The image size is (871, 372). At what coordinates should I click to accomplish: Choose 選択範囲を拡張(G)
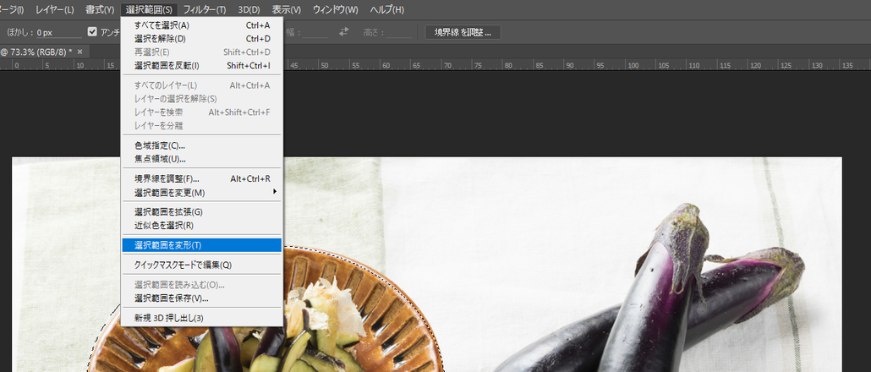coord(201,212)
